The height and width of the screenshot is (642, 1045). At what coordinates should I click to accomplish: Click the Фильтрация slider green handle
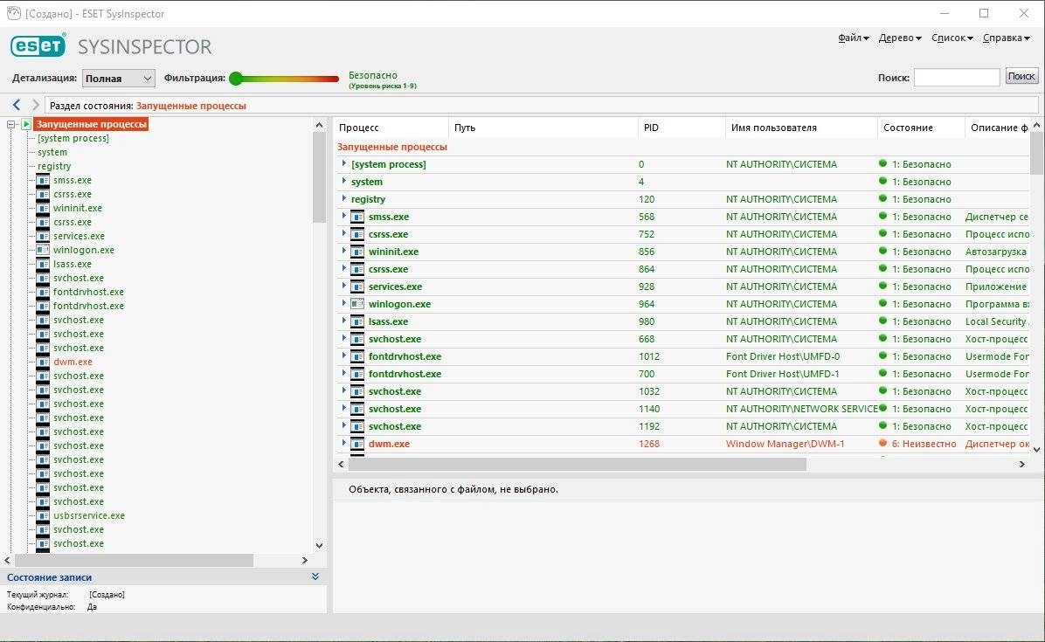pos(236,79)
